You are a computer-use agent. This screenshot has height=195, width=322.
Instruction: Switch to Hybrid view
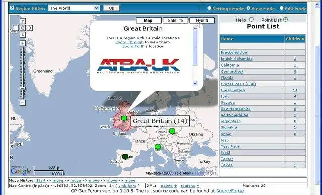point(202,20)
